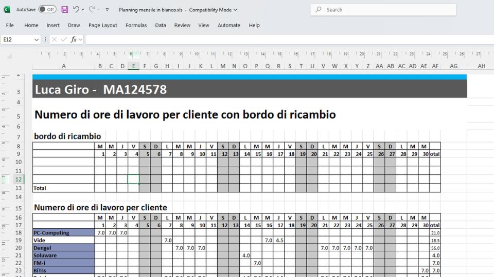Open the Customize Quick Access Toolbar dropdown

coord(107,9)
